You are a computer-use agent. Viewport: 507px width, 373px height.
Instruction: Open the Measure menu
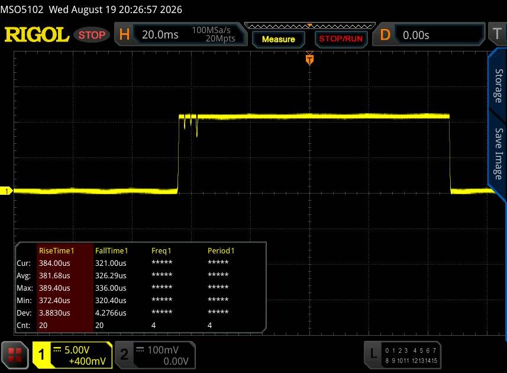279,39
